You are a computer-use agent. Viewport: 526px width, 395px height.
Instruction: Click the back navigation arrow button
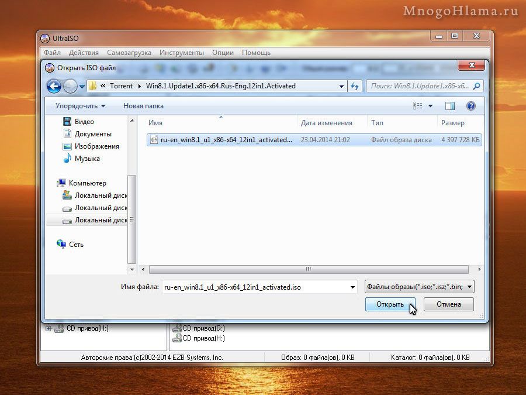pyautogui.click(x=54, y=87)
